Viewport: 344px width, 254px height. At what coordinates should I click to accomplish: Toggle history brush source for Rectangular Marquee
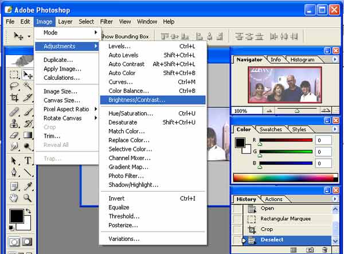[237, 219]
